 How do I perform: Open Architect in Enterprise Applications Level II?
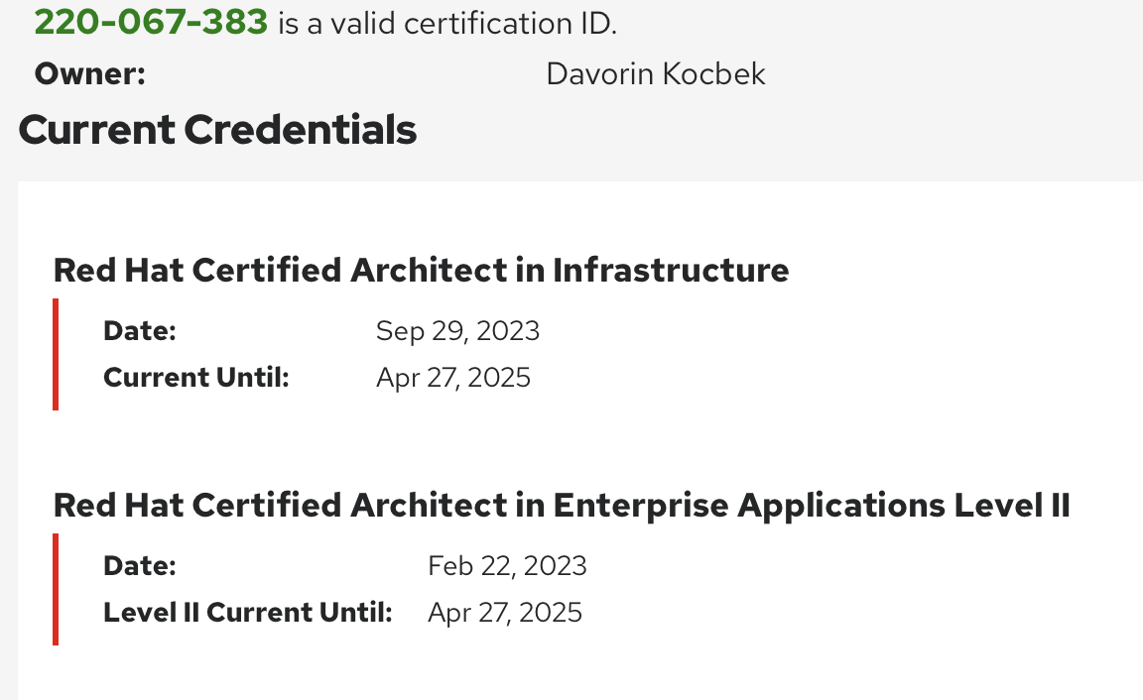pyautogui.click(x=562, y=505)
